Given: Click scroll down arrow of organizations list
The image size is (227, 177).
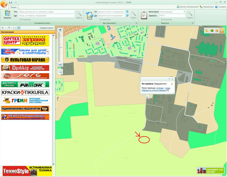Looking at the screenshot, I should tap(53, 164).
